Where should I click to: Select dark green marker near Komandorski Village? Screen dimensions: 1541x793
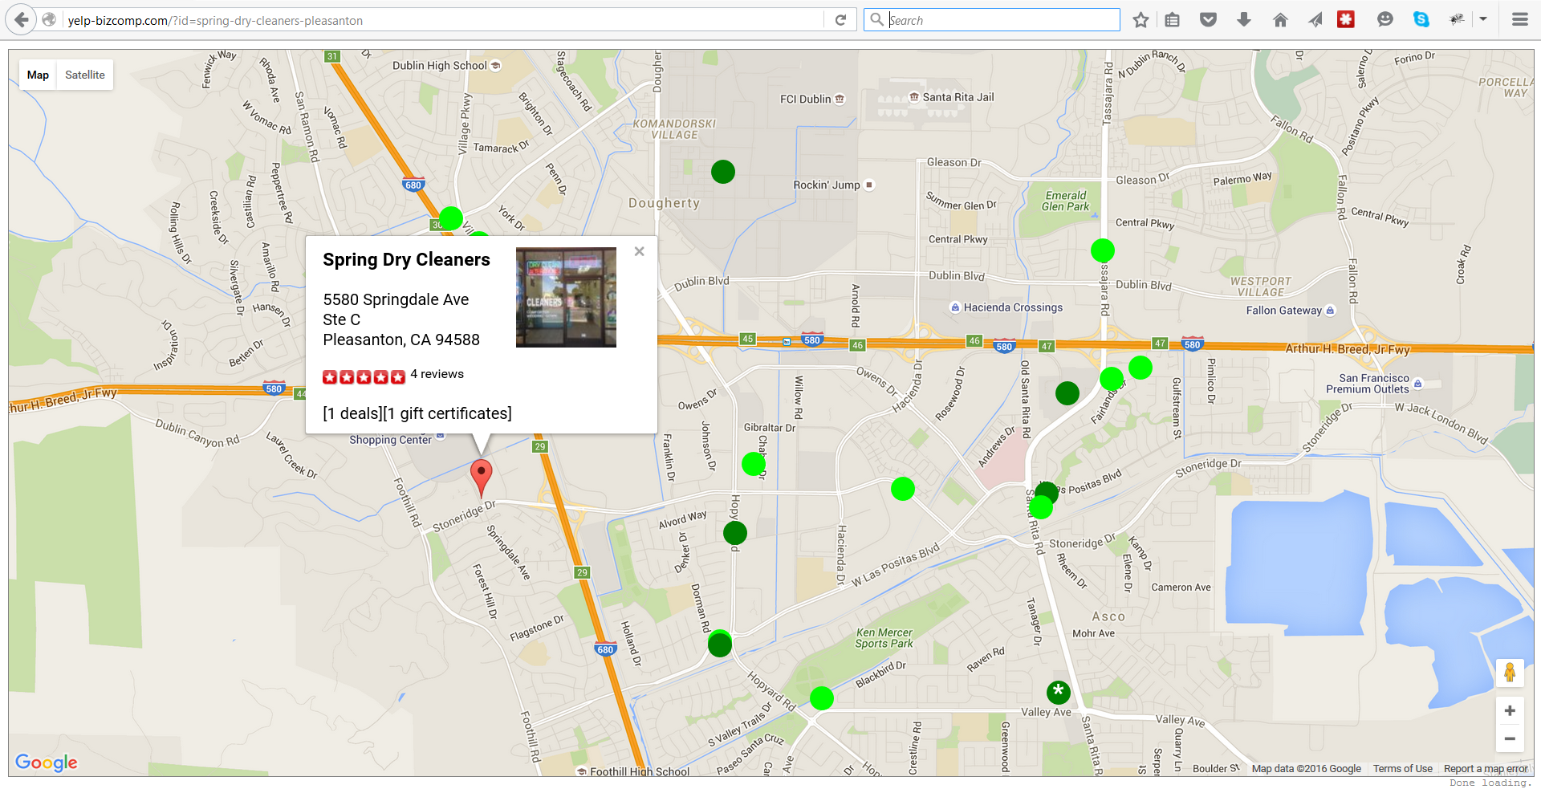723,172
